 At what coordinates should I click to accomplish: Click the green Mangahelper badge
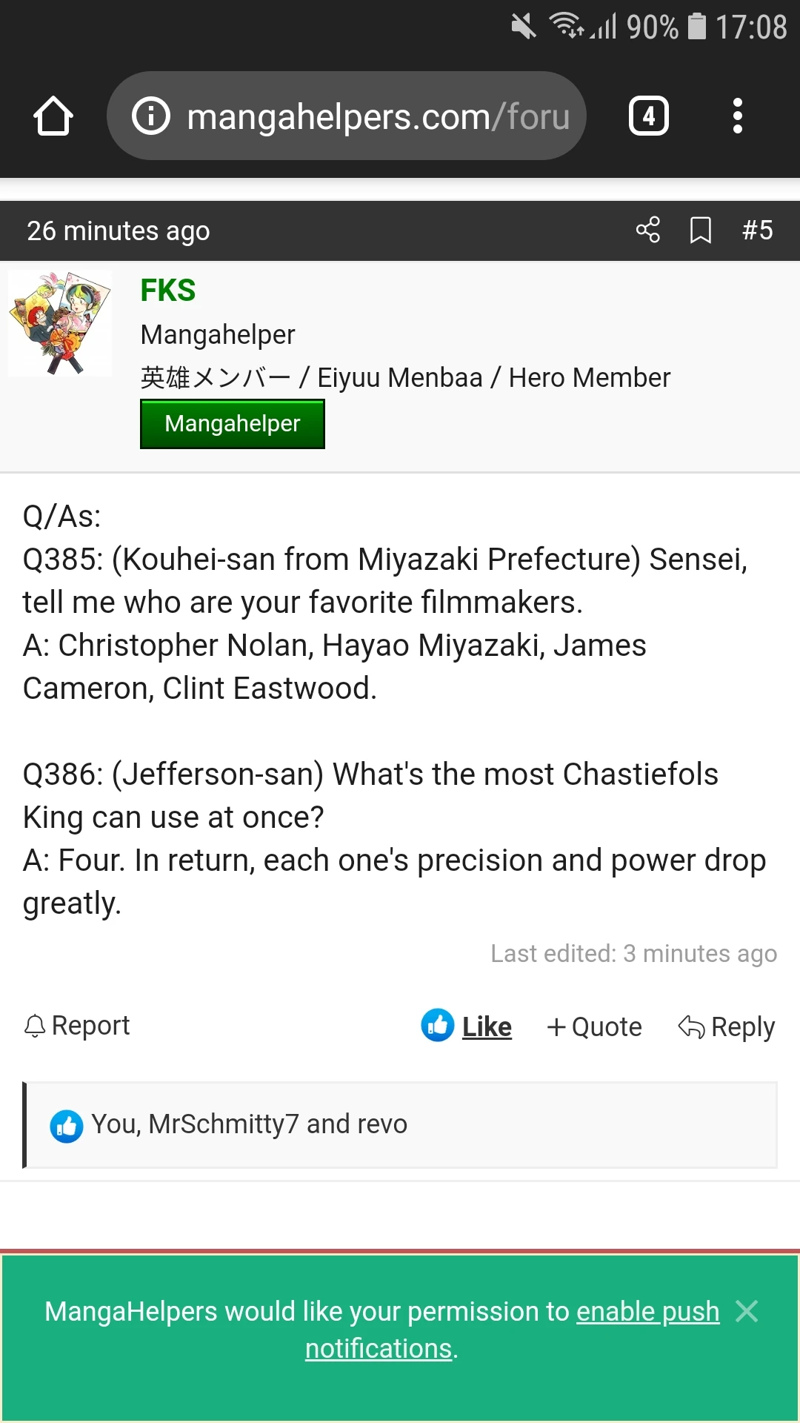[x=233, y=424]
